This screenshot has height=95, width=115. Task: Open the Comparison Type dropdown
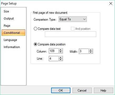coord(73,19)
